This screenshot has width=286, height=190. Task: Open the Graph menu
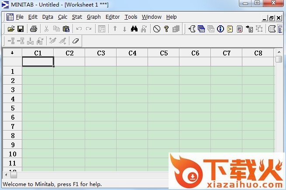[x=93, y=17]
